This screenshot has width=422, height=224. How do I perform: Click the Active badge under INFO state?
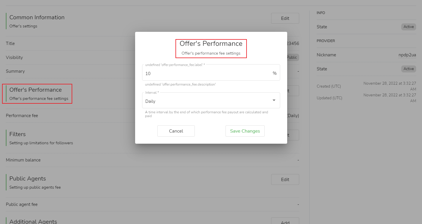[408, 27]
